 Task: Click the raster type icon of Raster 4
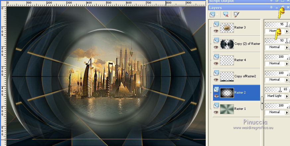216,57
